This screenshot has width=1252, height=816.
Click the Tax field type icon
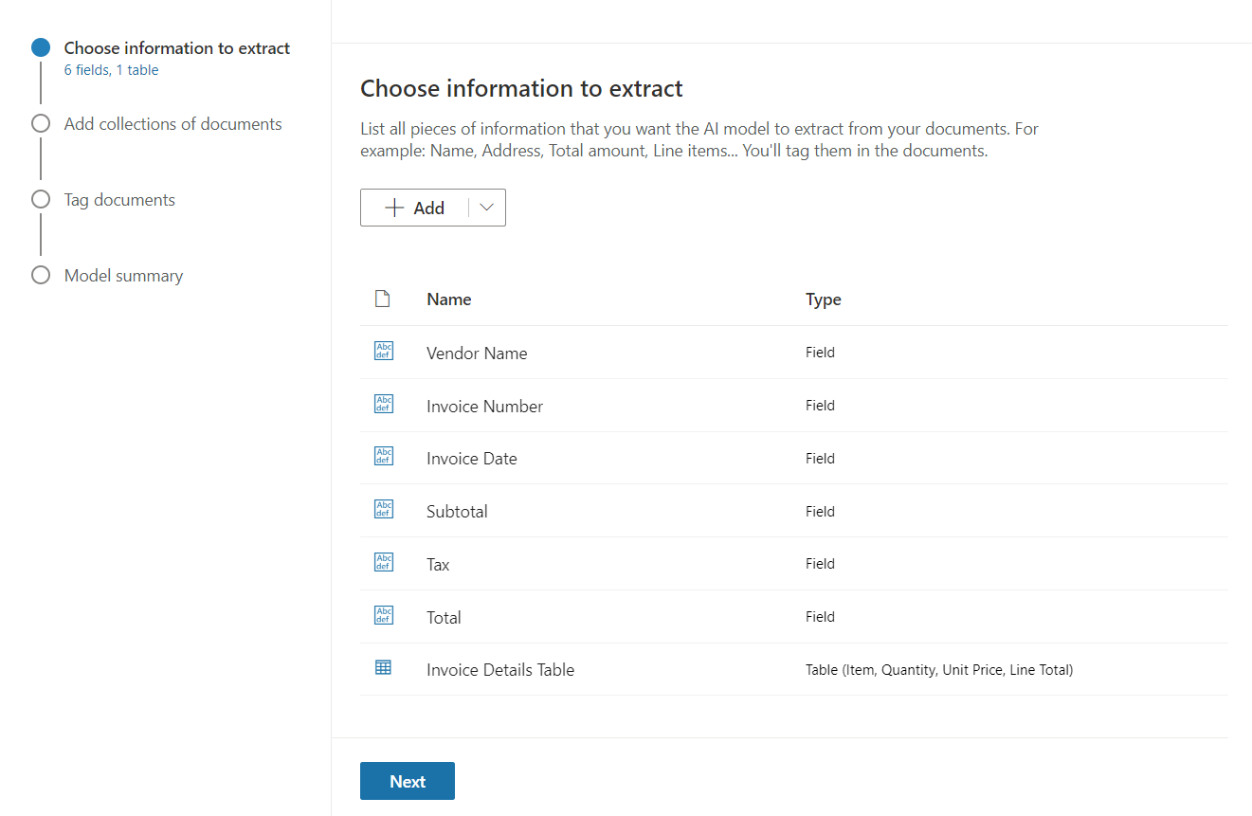click(x=383, y=563)
